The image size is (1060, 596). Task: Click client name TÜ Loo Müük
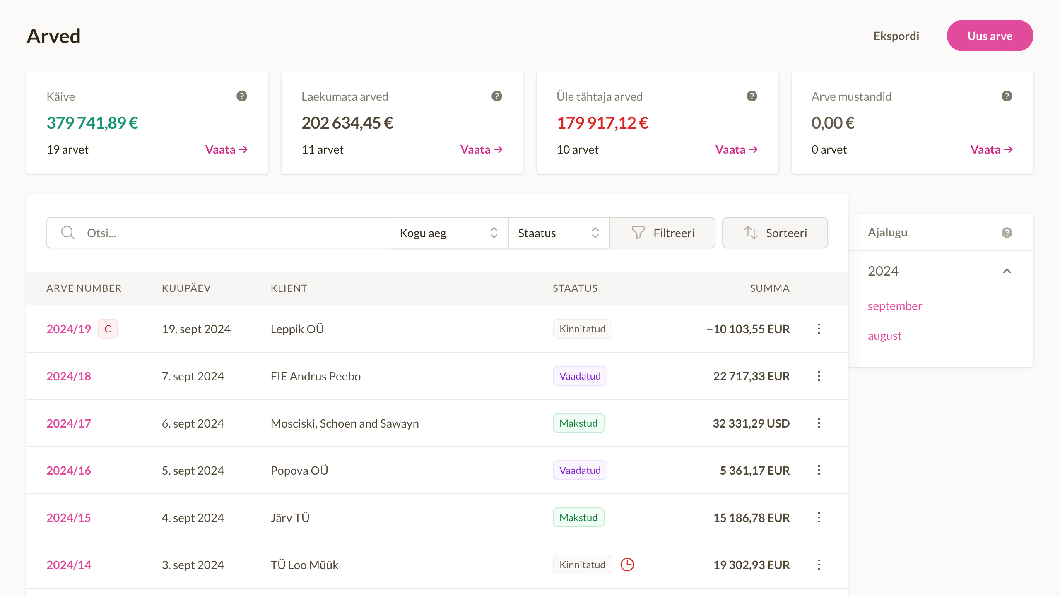click(304, 565)
